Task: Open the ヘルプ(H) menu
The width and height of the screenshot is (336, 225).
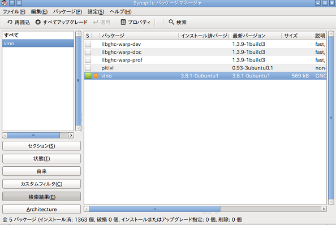Action: pyautogui.click(x=120, y=11)
